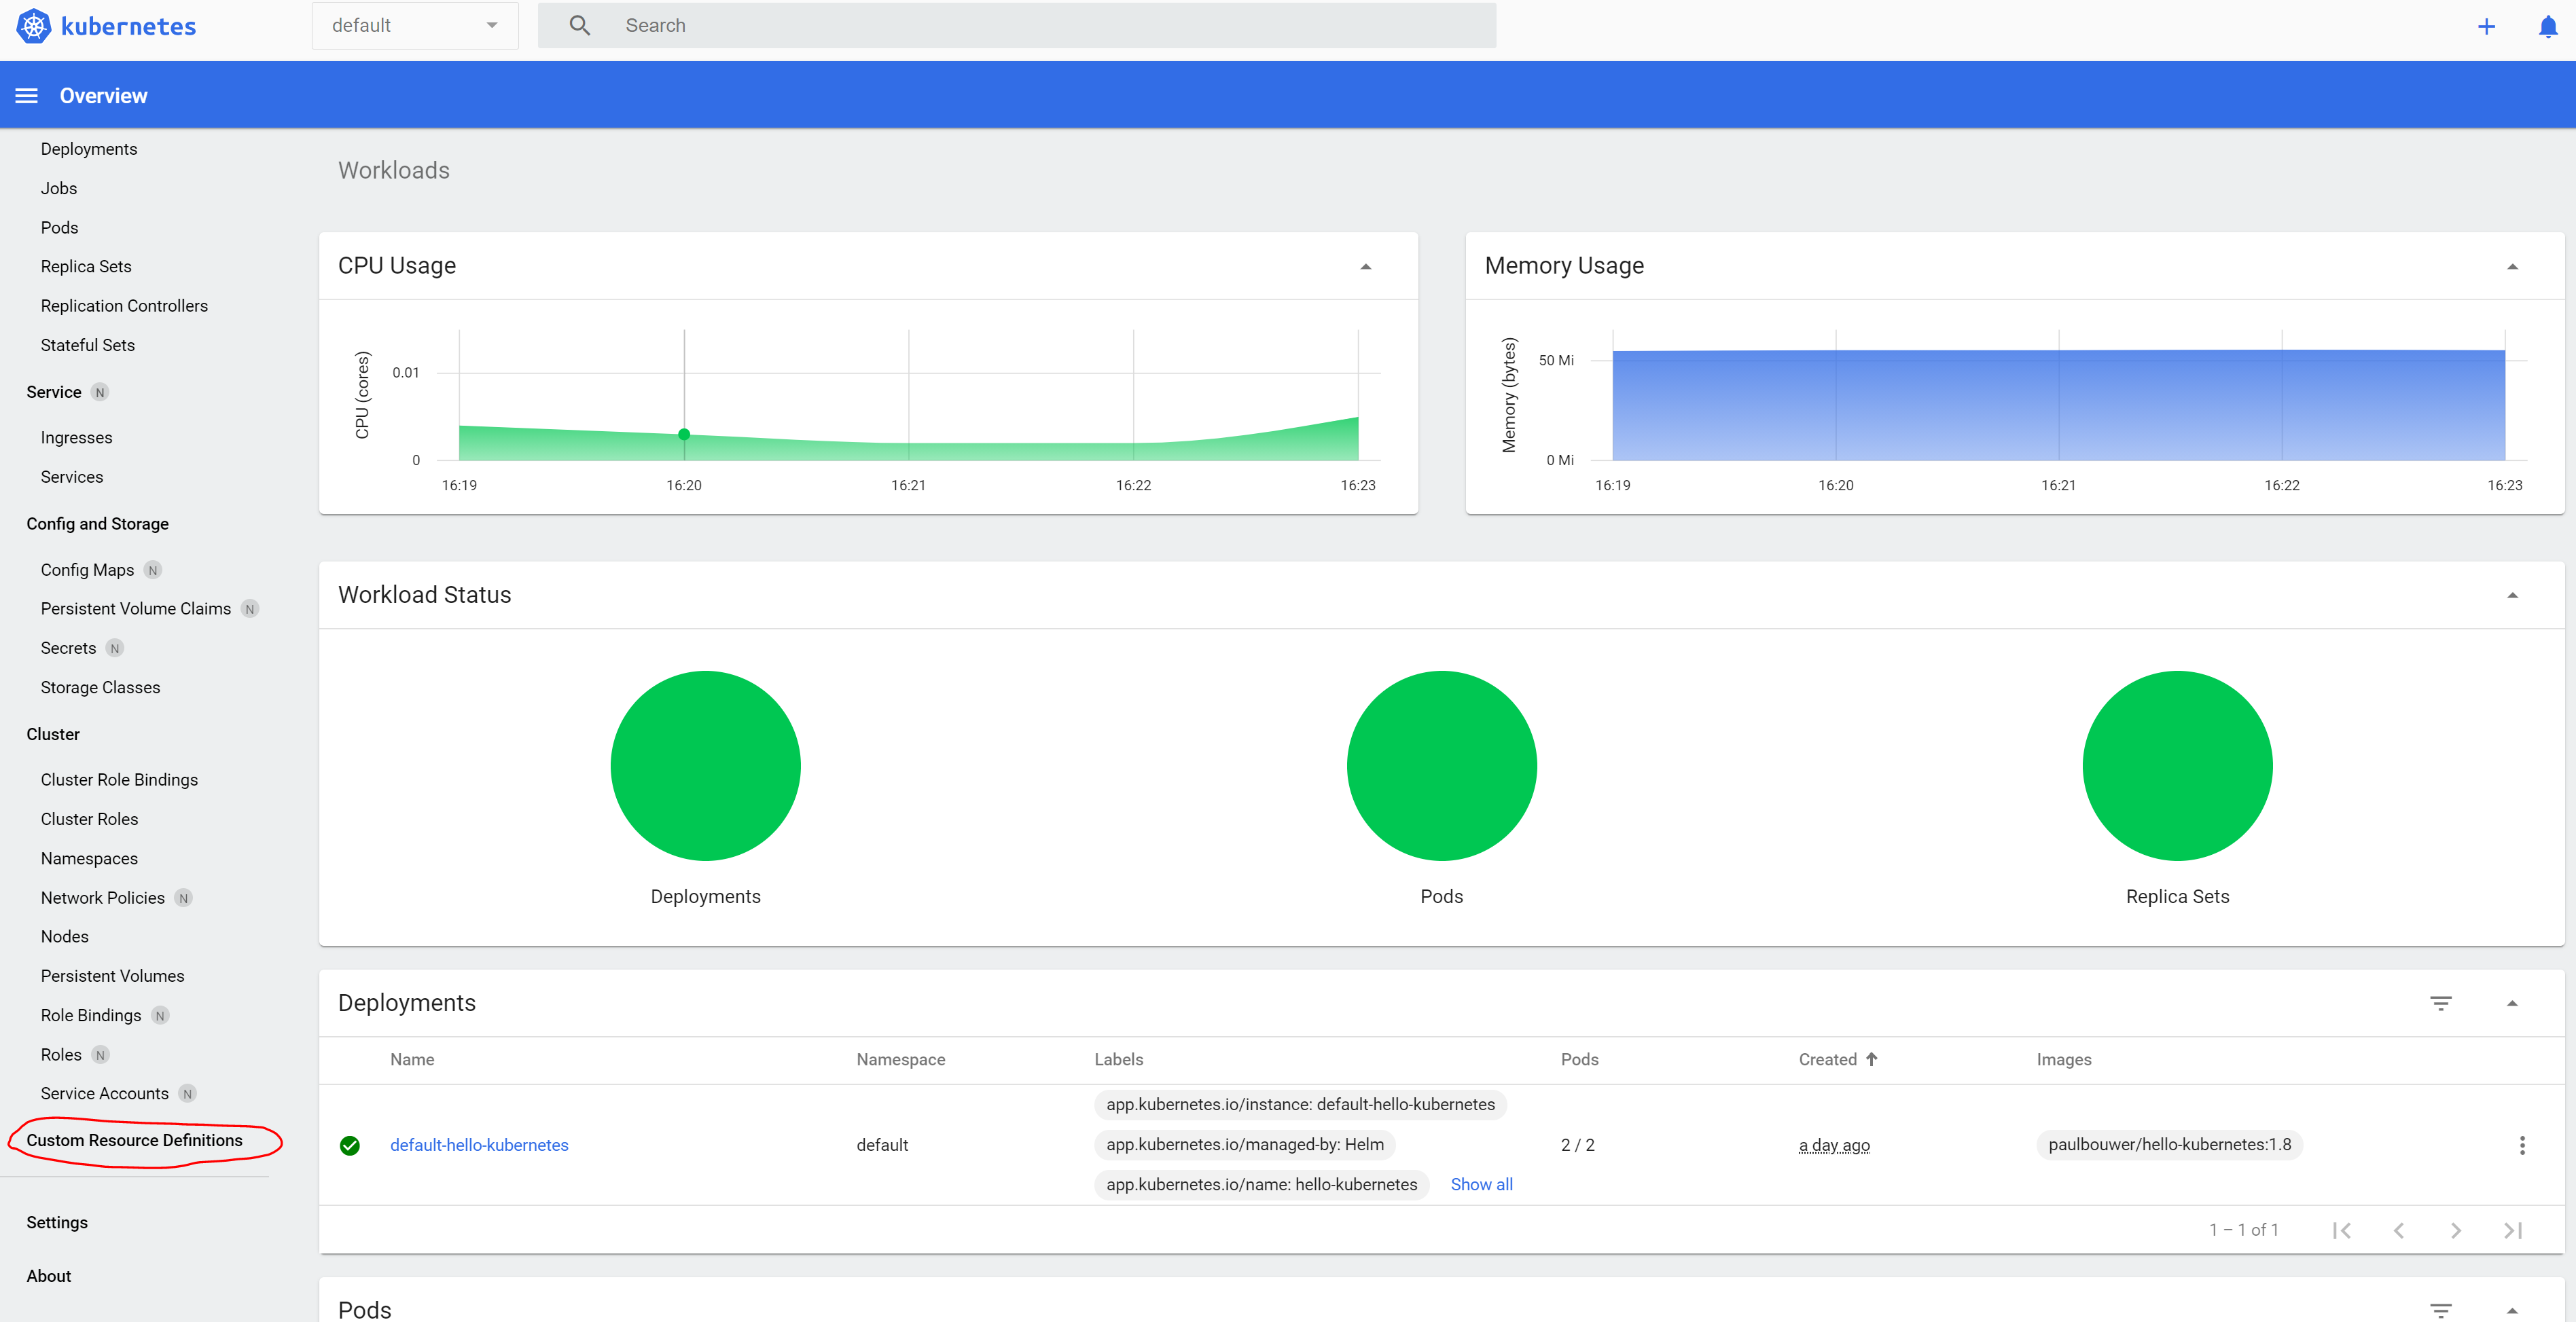Open Roles page
Screen dimensions: 2576x1322
pos(61,1054)
